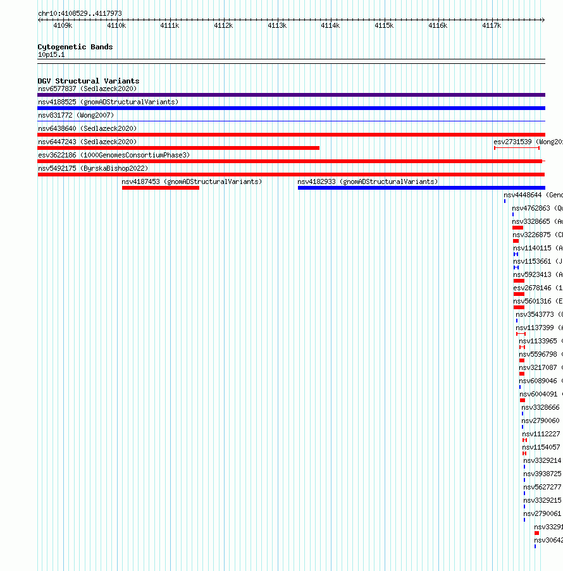Viewport: 563px width, 571px height.
Task: Click the red nsv5923413 variant block
Action: point(519,281)
